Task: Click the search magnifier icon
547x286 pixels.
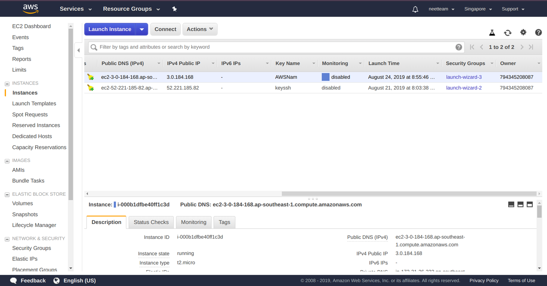Action: pos(94,47)
